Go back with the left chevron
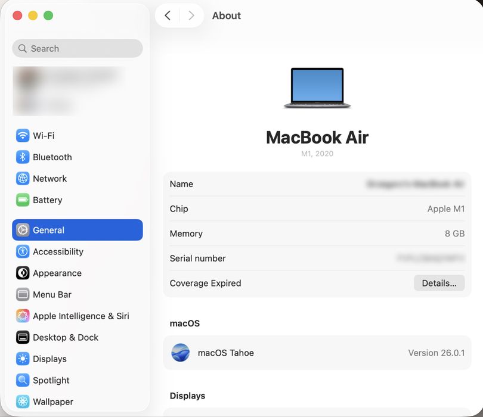The width and height of the screenshot is (483, 417). tap(168, 15)
